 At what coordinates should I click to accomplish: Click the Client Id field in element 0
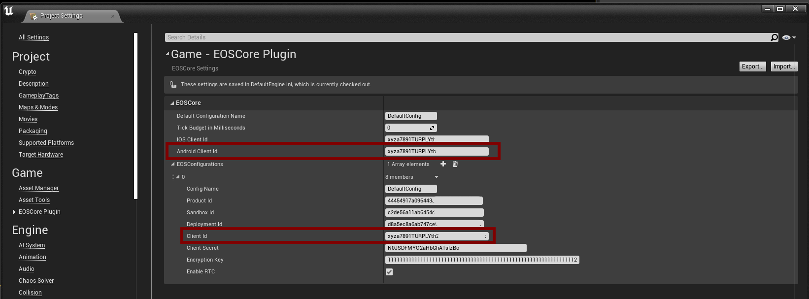coord(437,236)
